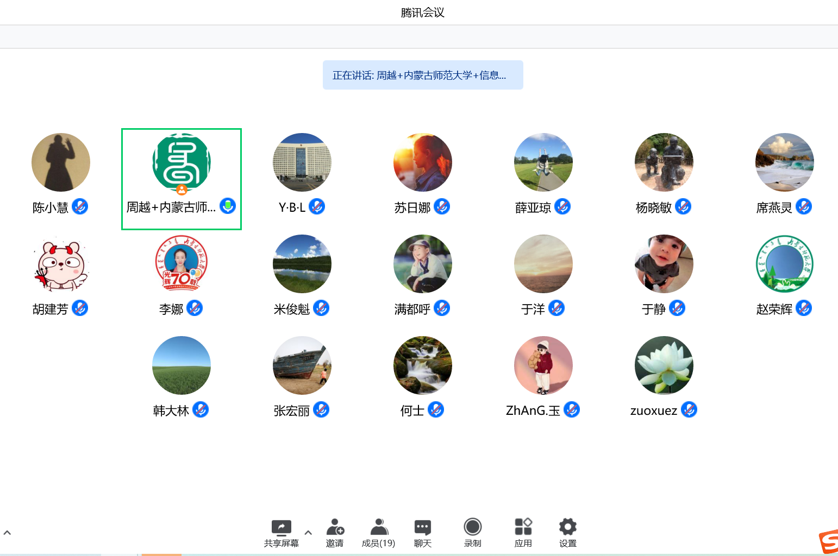
Task: Open the Apps (应用) icon
Action: [x=523, y=527]
